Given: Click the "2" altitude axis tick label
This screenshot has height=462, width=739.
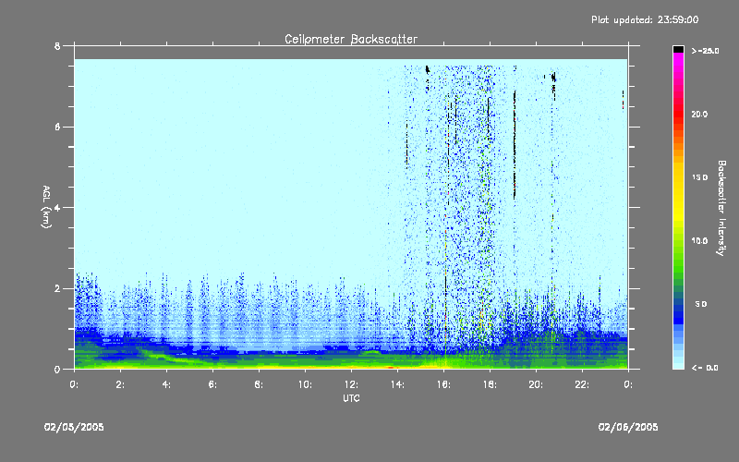Looking at the screenshot, I should pyautogui.click(x=57, y=288).
